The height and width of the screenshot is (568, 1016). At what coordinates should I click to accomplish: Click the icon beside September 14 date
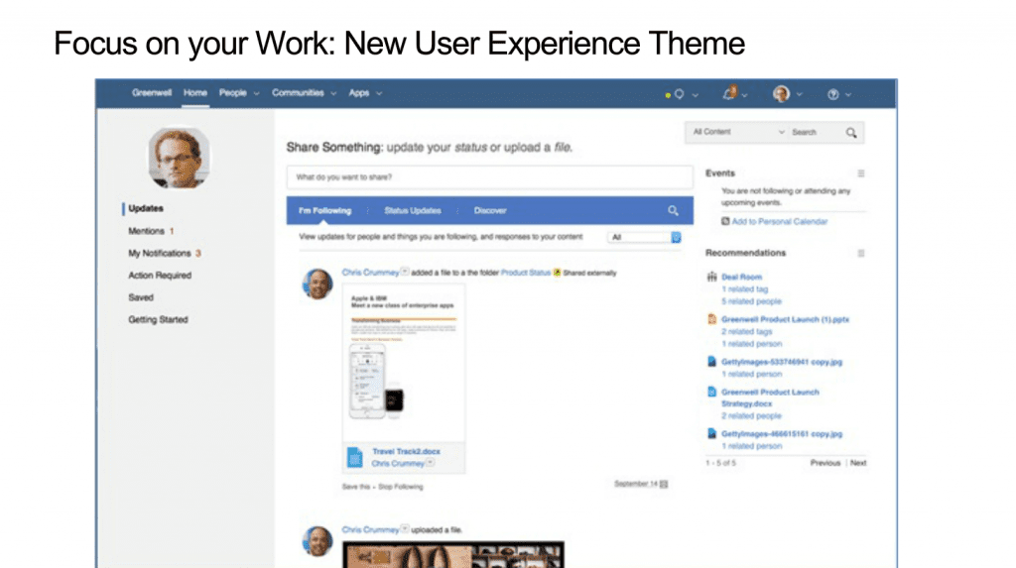click(x=664, y=485)
